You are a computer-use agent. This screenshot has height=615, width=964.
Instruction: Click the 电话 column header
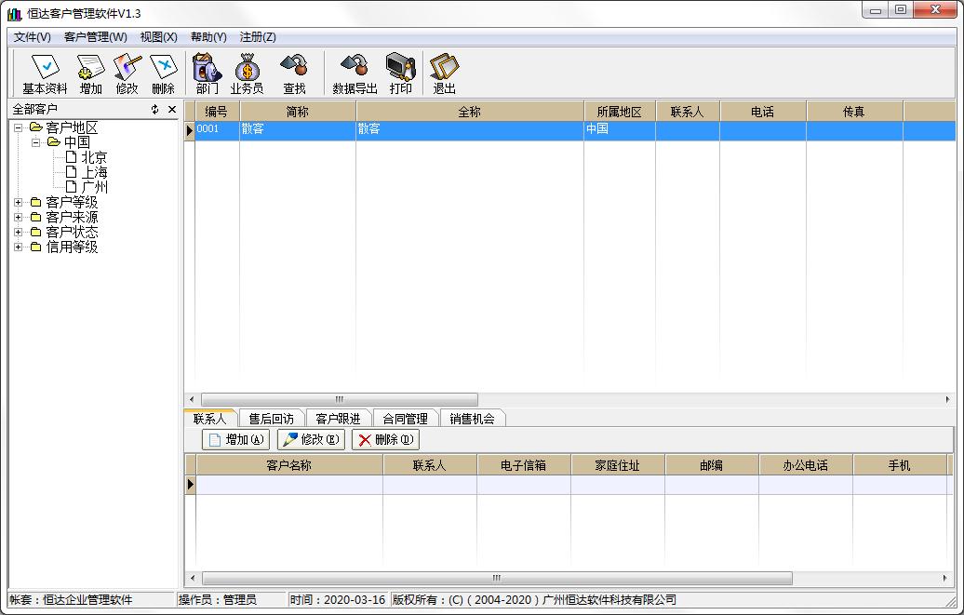point(763,112)
